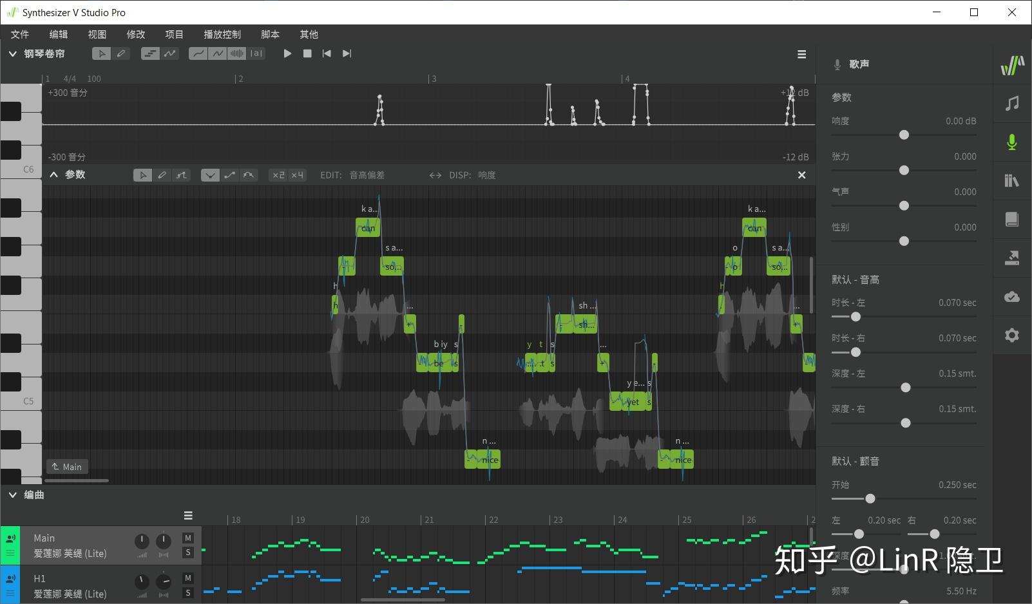
Task: Toggle the waveform display icon in the toolbar
Action: pos(237,53)
